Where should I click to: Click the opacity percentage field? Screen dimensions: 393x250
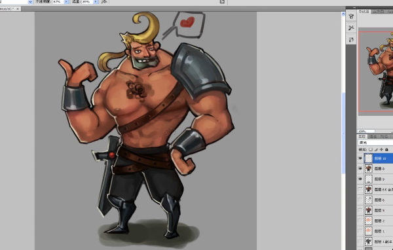(x=58, y=2)
